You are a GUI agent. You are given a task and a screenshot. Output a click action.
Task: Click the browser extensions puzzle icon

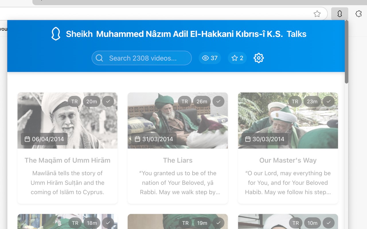click(358, 14)
